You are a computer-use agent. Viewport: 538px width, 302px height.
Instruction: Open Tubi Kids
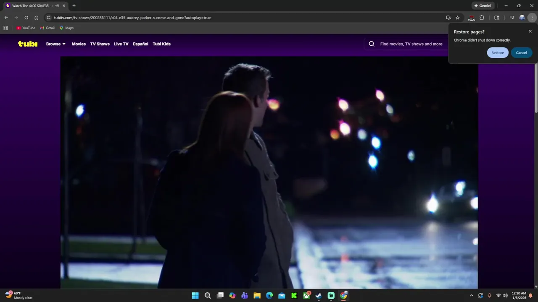coord(161,44)
